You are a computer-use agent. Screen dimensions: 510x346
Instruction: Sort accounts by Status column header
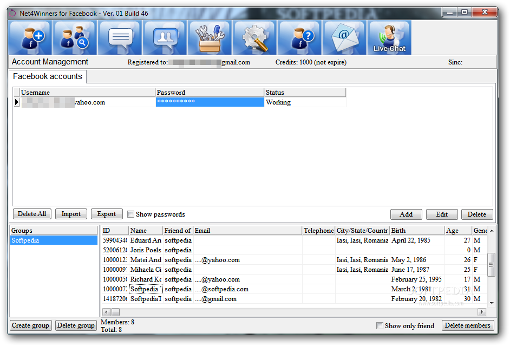(305, 93)
